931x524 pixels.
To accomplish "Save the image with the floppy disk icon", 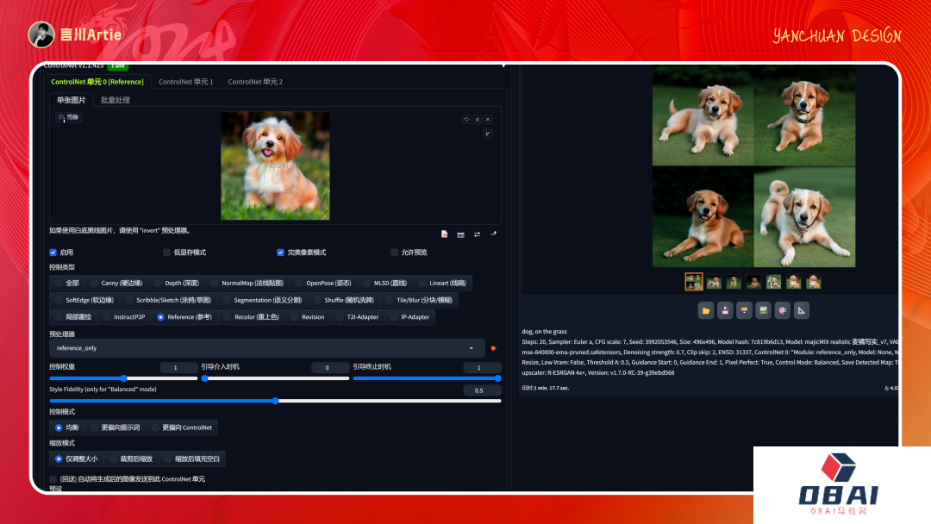I will click(x=725, y=310).
